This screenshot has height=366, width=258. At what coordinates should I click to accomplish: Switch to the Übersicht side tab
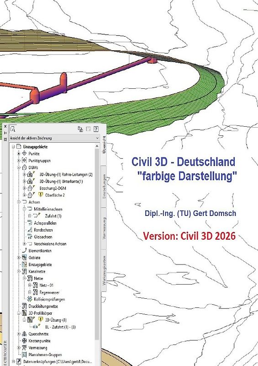coord(104,145)
